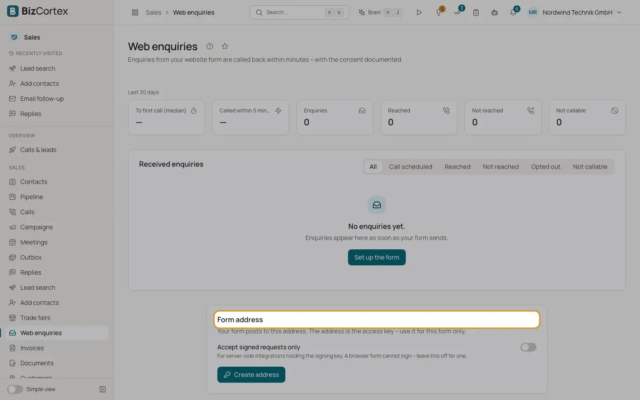Star the Web enquiries page as favorite
The width and height of the screenshot is (640, 400).
point(225,46)
